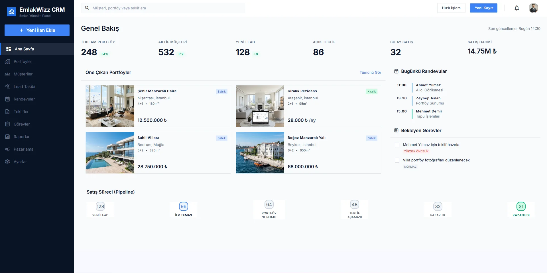
Task: Click the price 28.000 ₺ /ay
Action: click(302, 120)
